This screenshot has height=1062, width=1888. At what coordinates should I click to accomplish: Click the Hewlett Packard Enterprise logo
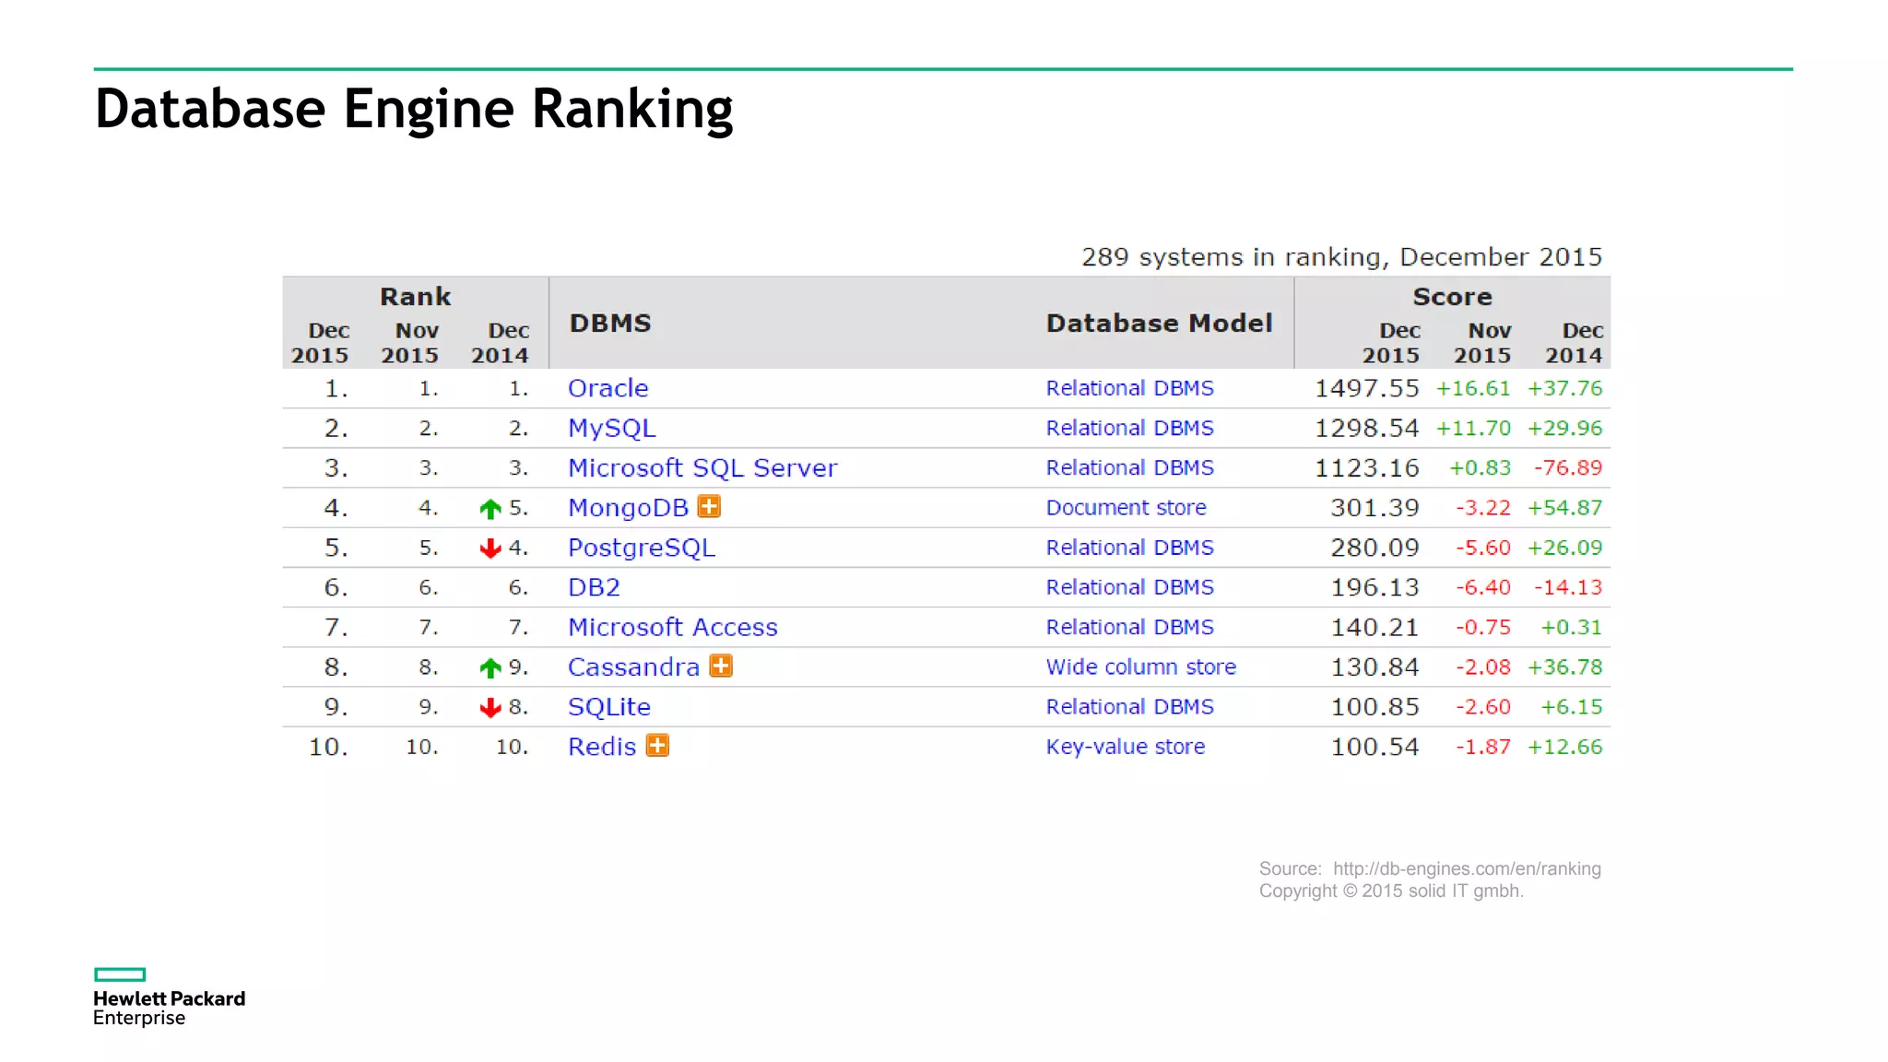tap(169, 997)
